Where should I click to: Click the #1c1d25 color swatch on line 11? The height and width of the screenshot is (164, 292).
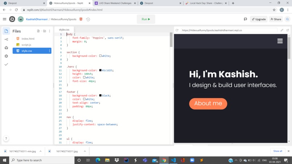(x=100, y=70)
